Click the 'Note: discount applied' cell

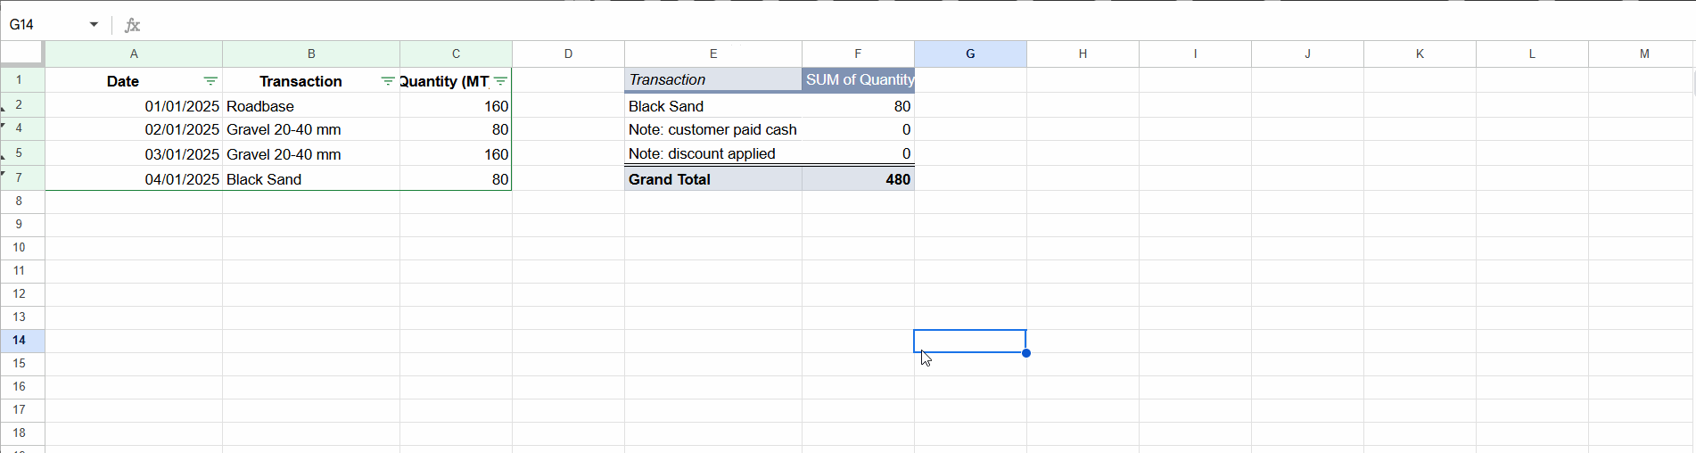coord(712,153)
